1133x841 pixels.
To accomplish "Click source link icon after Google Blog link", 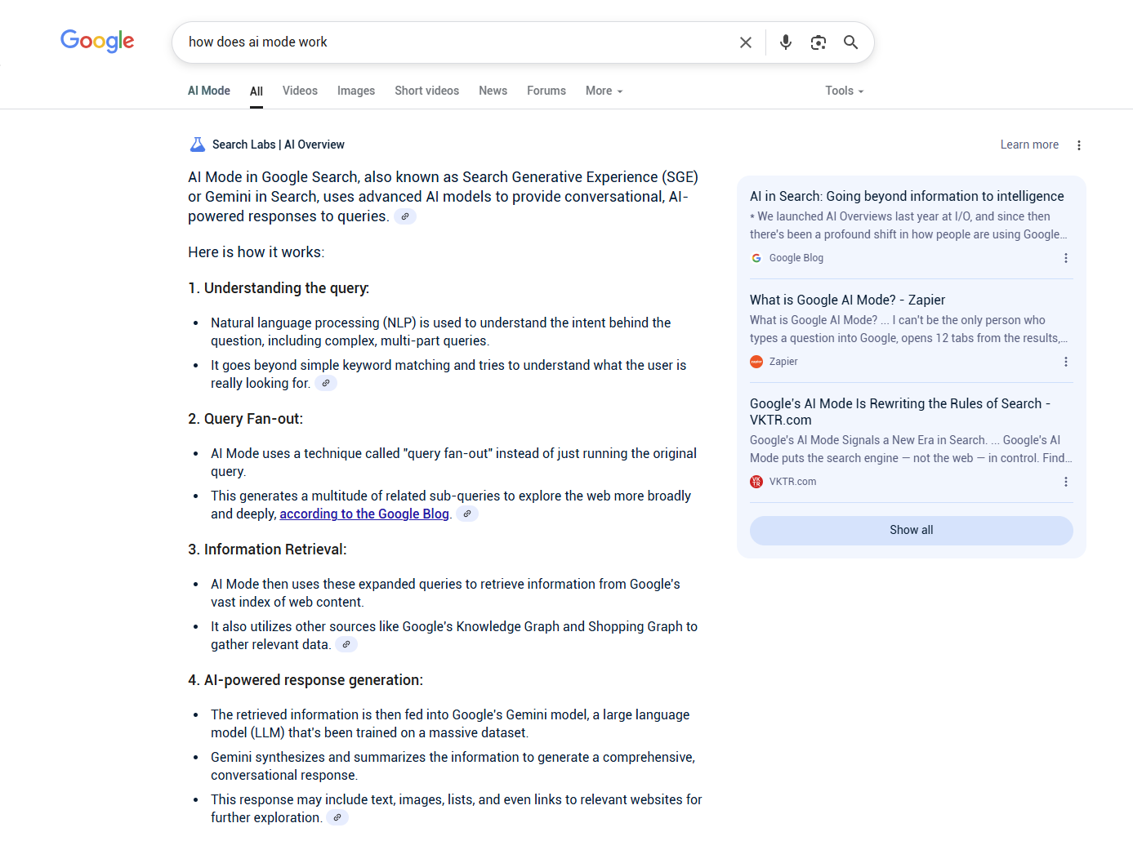I will click(467, 514).
